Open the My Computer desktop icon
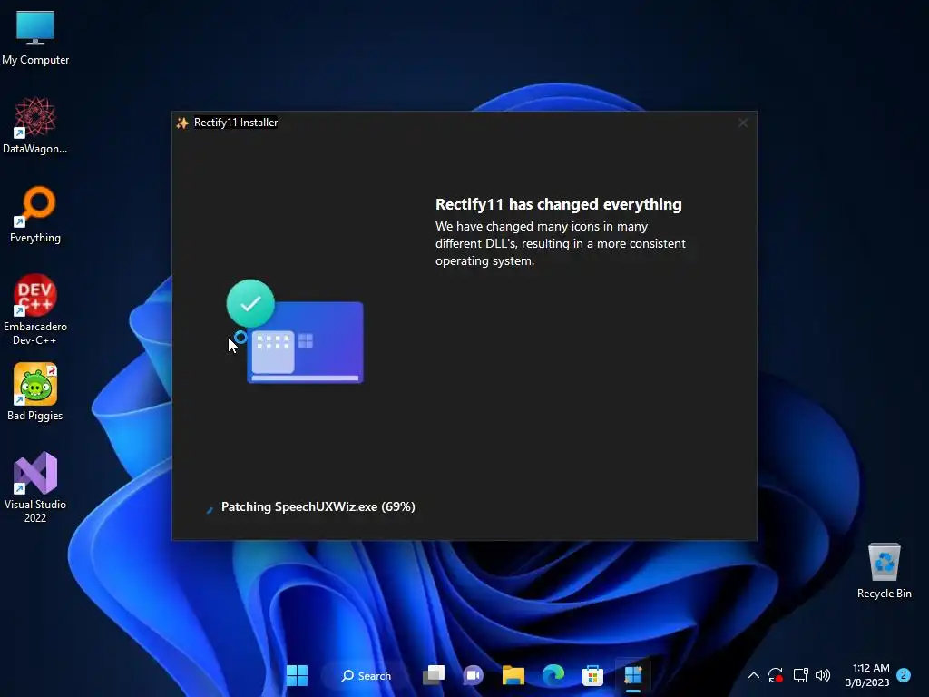Viewport: 929px width, 697px height. 35,38
